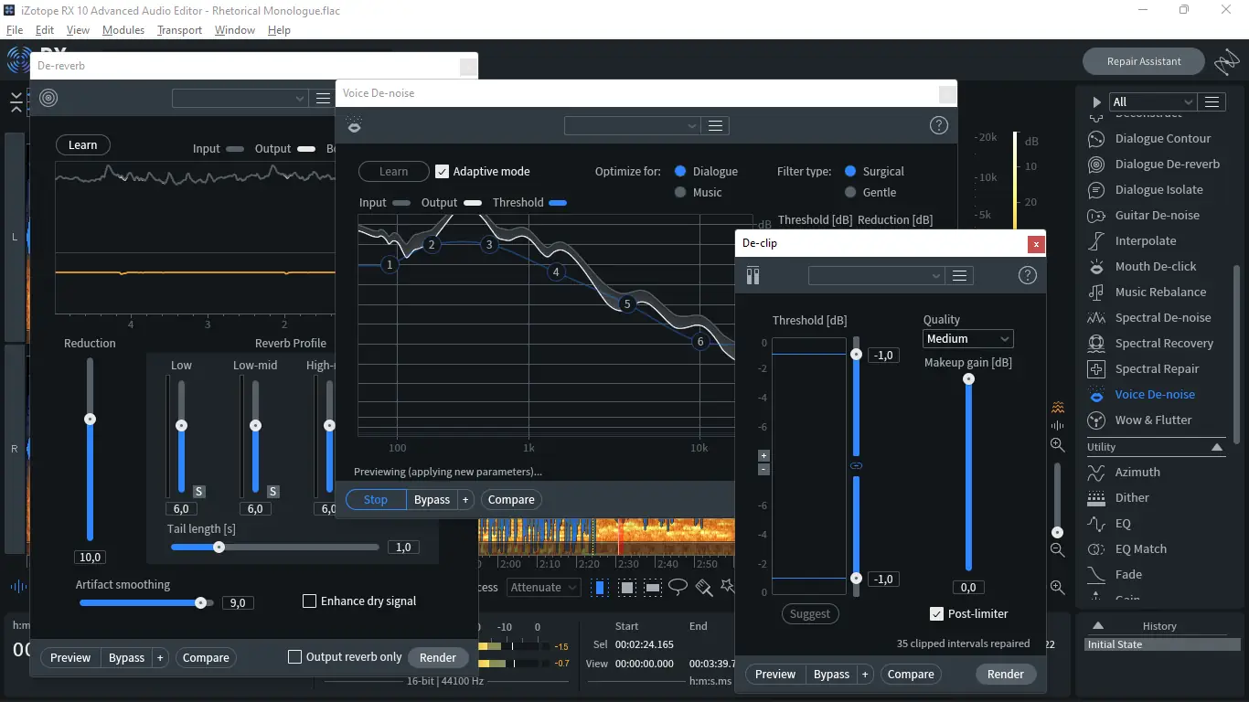Solo the Low band in De-reverb

tap(198, 491)
